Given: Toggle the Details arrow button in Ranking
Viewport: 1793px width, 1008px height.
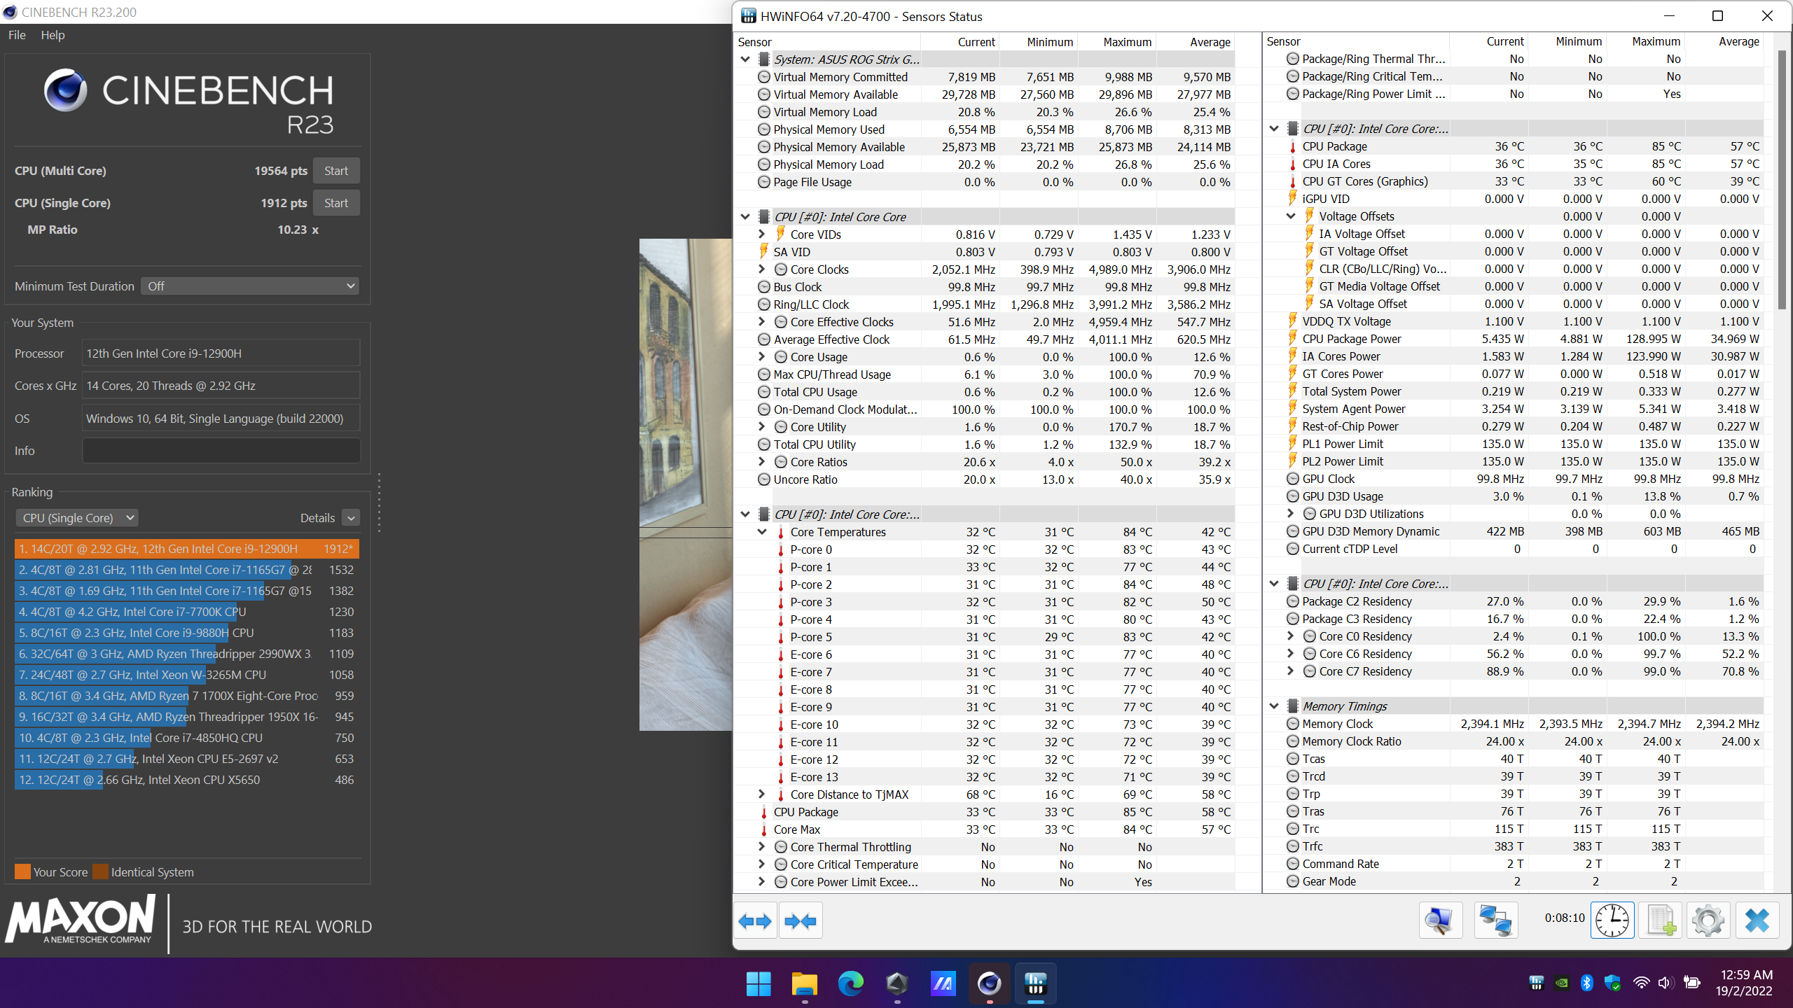Looking at the screenshot, I should 351,518.
